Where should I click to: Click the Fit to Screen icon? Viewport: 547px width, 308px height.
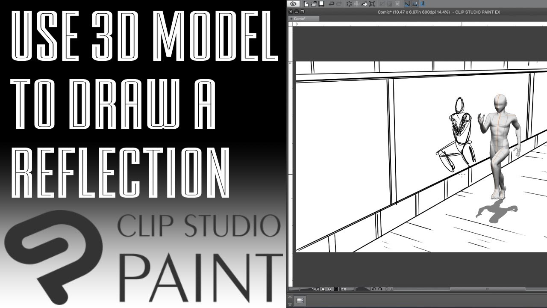click(336, 289)
